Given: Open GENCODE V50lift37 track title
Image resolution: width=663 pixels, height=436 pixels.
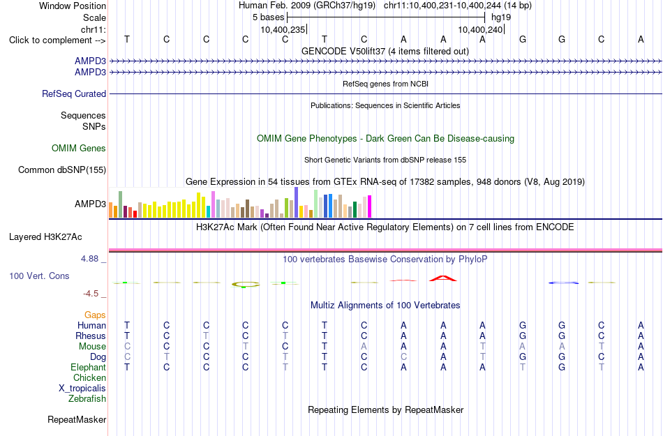Looking at the screenshot, I should tap(385, 51).
